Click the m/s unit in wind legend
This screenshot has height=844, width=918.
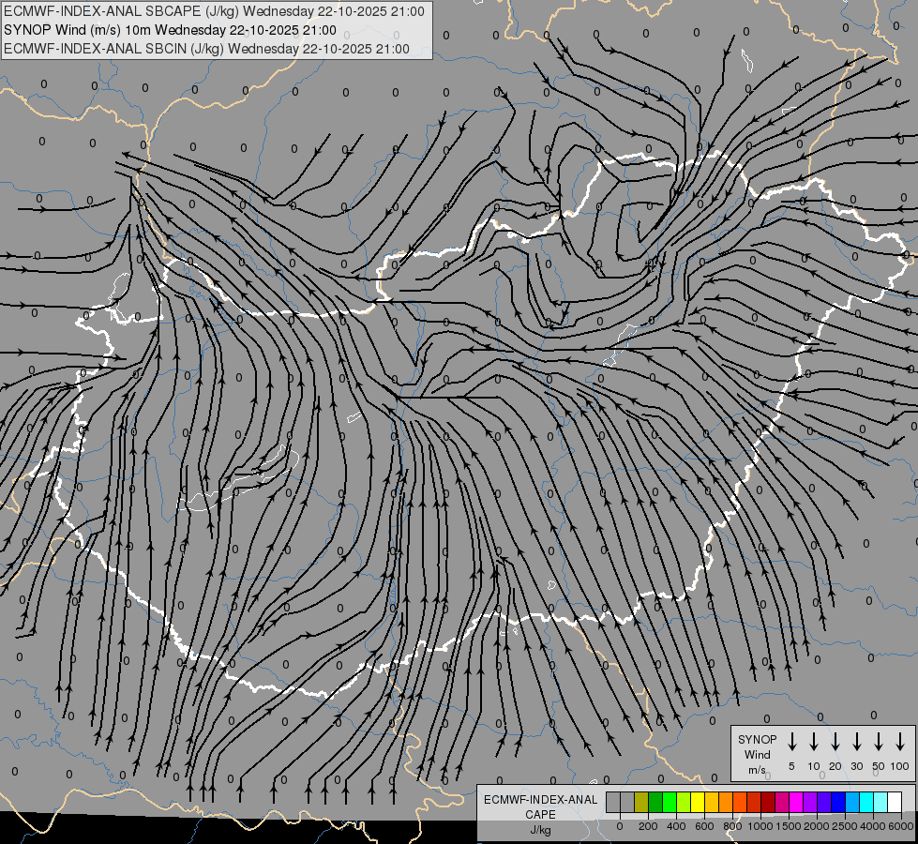point(757,770)
